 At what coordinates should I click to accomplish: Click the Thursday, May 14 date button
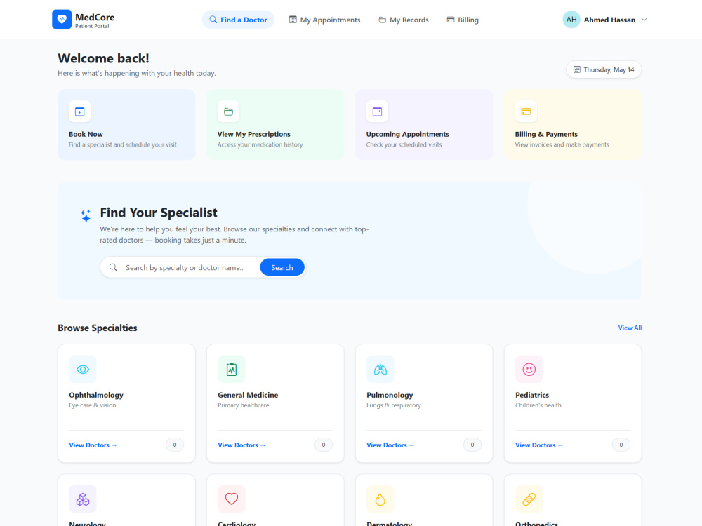click(604, 69)
